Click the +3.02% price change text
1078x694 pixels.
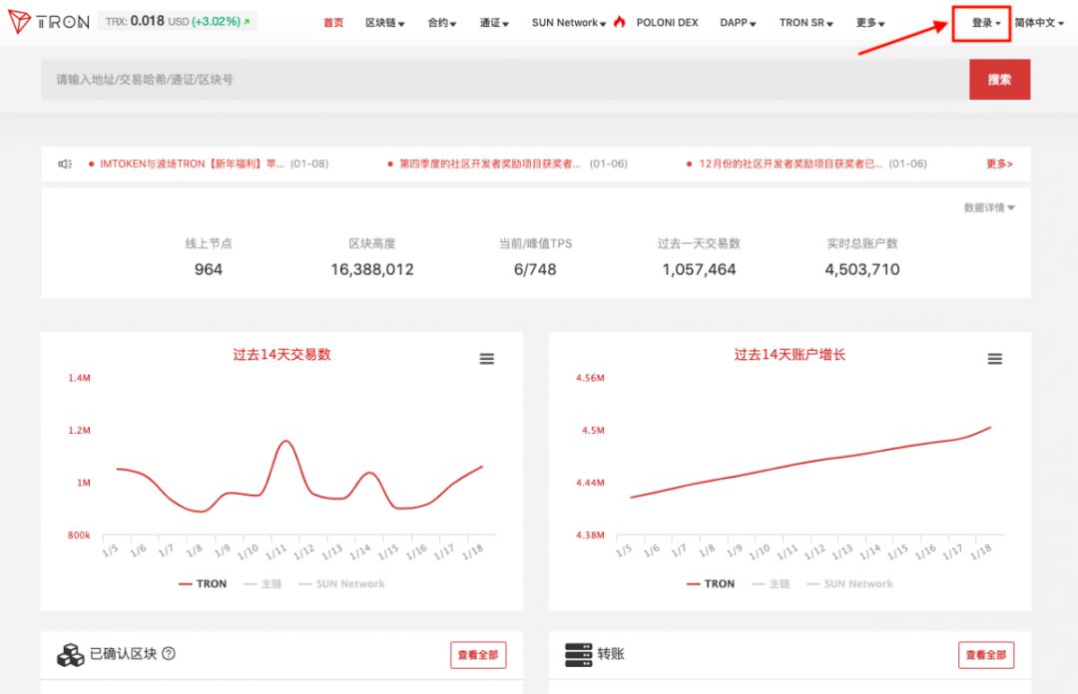pos(216,22)
